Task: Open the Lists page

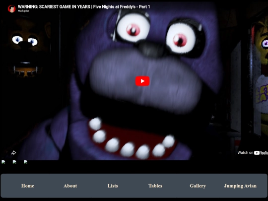Action: click(x=113, y=186)
